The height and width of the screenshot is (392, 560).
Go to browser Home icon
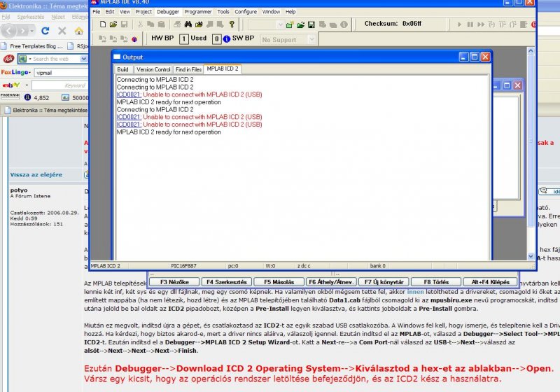tap(79, 31)
